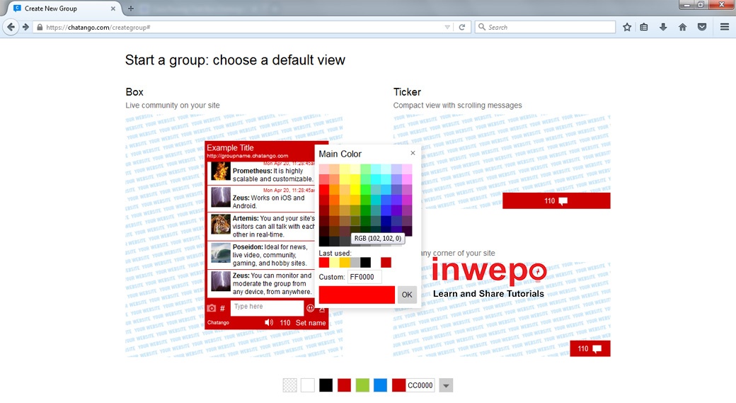Image resolution: width=736 pixels, height=403 pixels.
Task: Click the chat bubble icon in the corner tab
Action: [597, 349]
